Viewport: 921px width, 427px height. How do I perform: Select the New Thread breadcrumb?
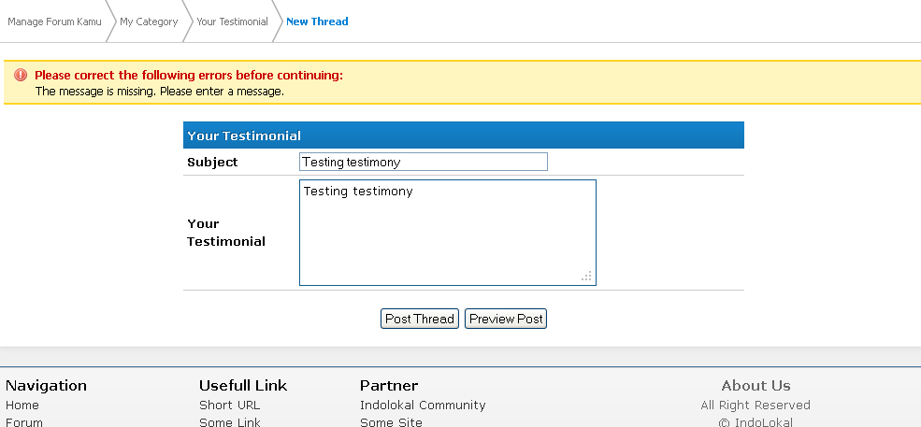[317, 21]
